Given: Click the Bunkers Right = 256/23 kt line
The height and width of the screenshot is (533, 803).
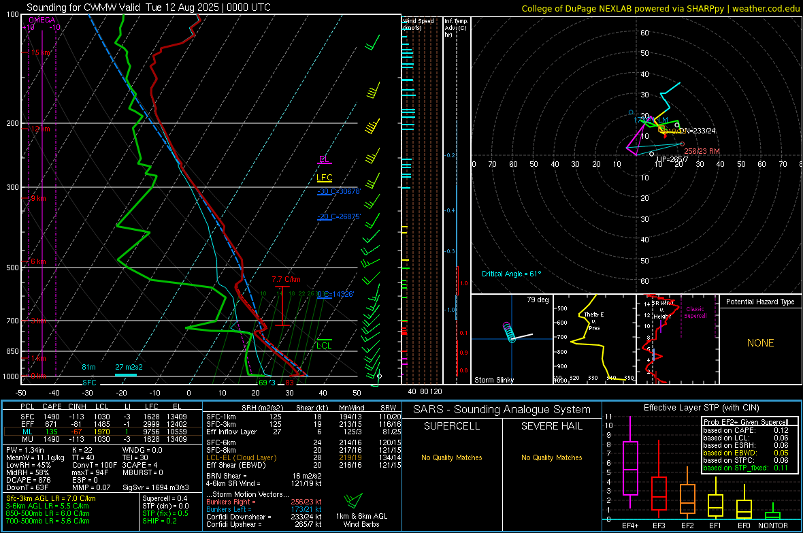Looking at the screenshot, I should pos(263,502).
